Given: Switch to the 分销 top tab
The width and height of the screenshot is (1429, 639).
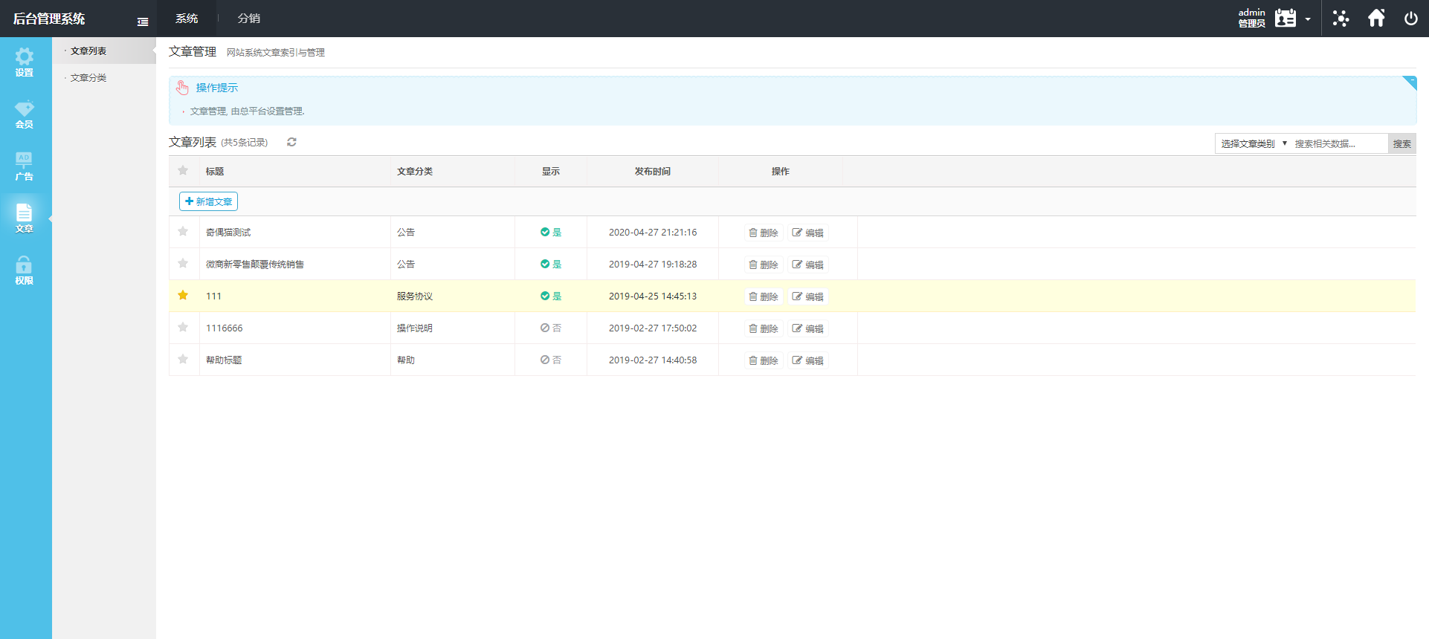Looking at the screenshot, I should (x=249, y=19).
